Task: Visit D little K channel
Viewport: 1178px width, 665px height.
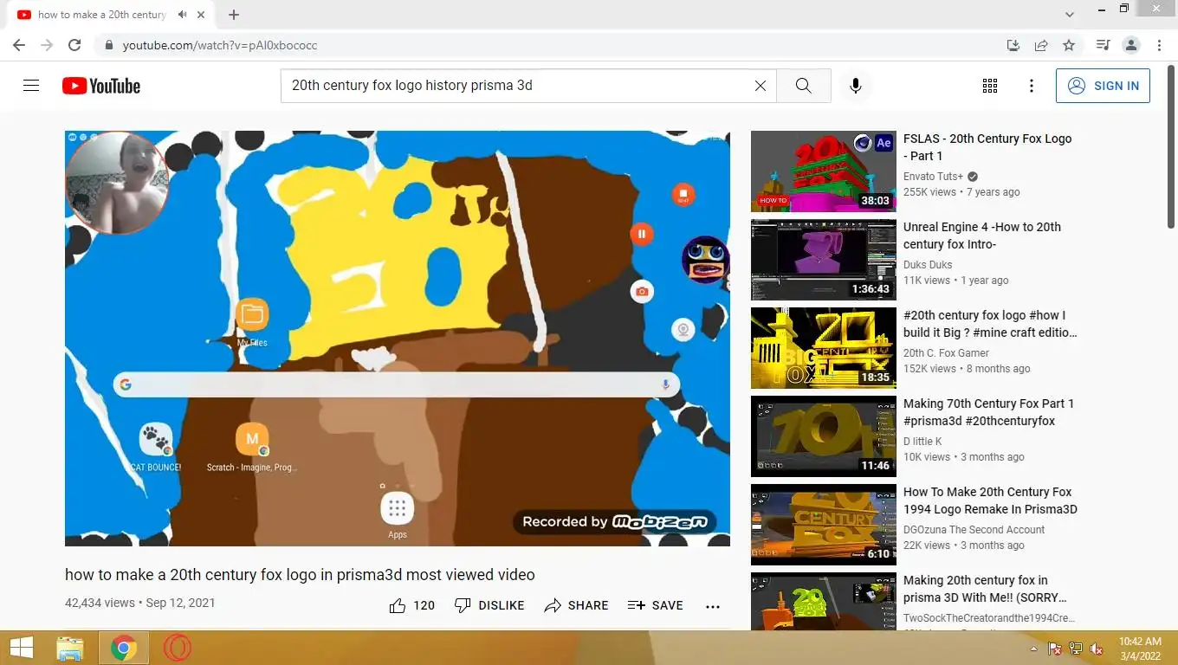Action: [922, 442]
